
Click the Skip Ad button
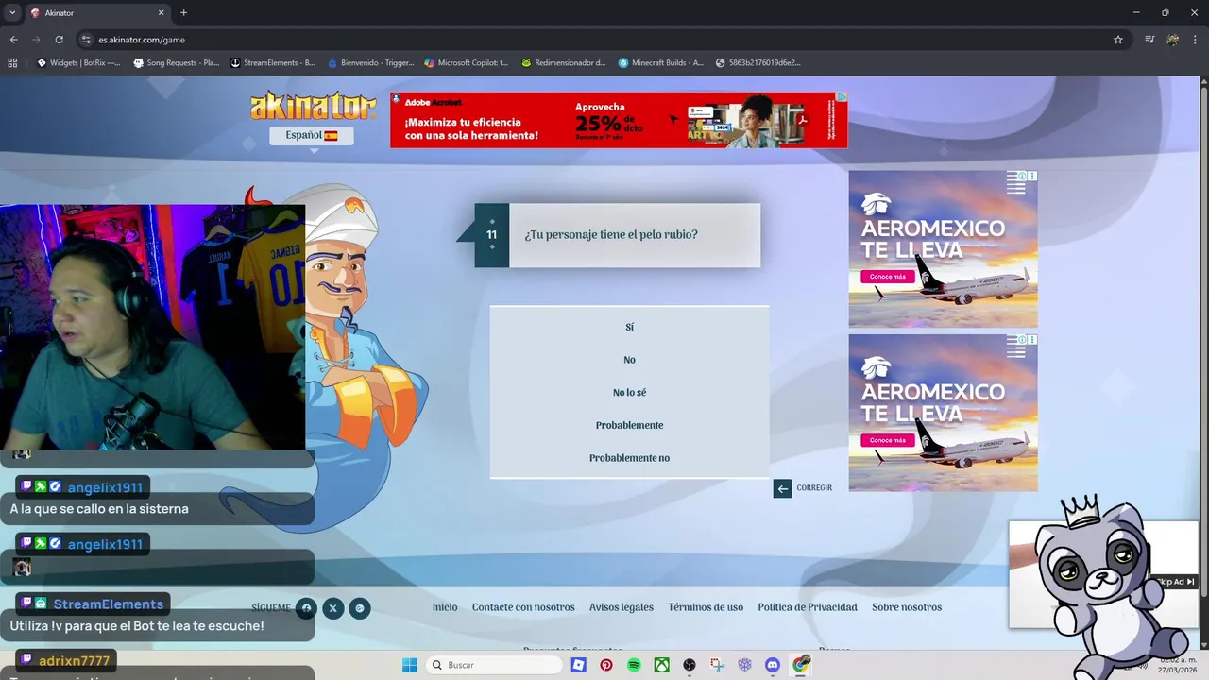click(x=1176, y=582)
